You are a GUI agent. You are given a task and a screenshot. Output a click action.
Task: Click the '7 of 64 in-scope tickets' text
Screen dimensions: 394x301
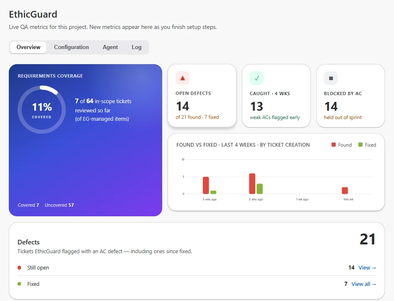[x=103, y=101]
